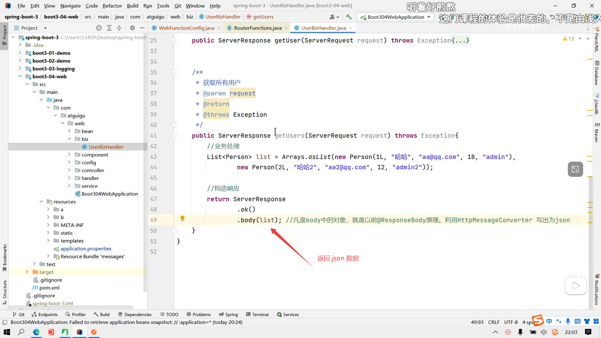Click Expand All icon in Project panel
This screenshot has width=601, height=338.
click(109, 28)
